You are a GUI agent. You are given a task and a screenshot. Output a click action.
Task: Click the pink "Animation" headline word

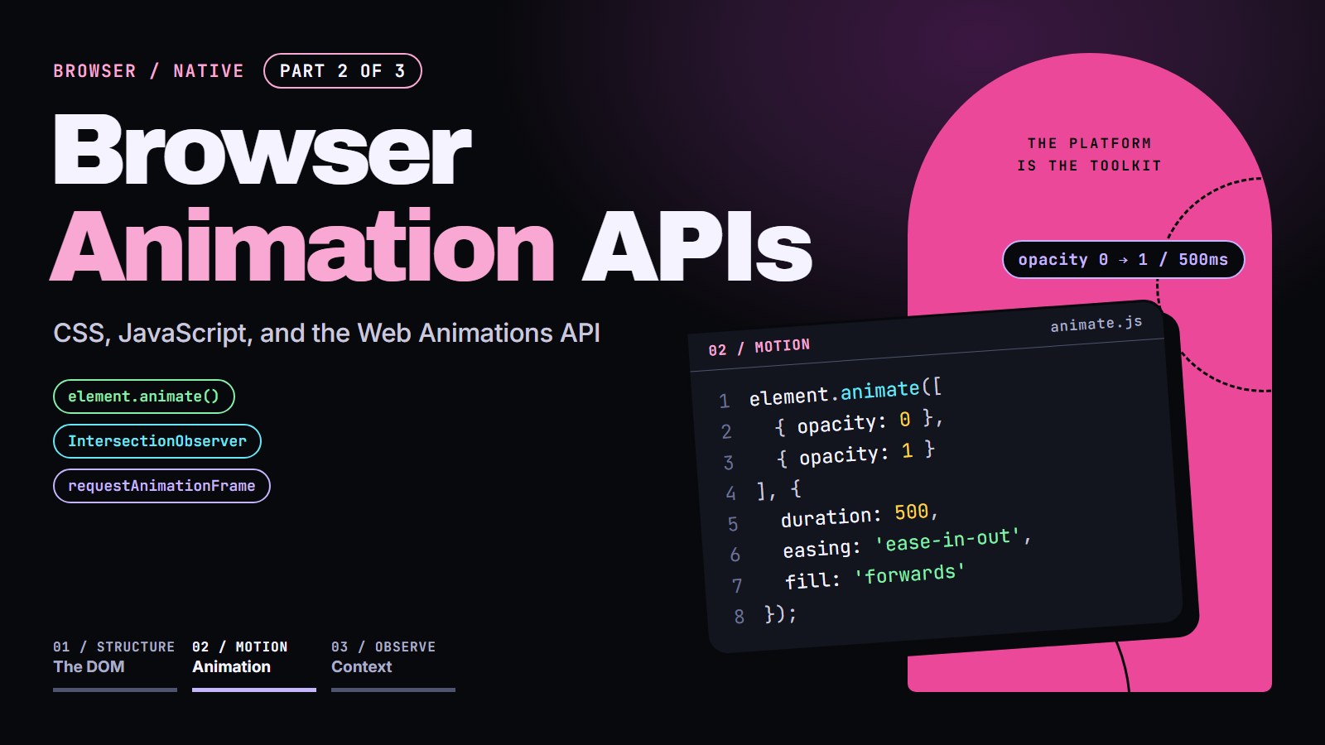pyautogui.click(x=303, y=246)
